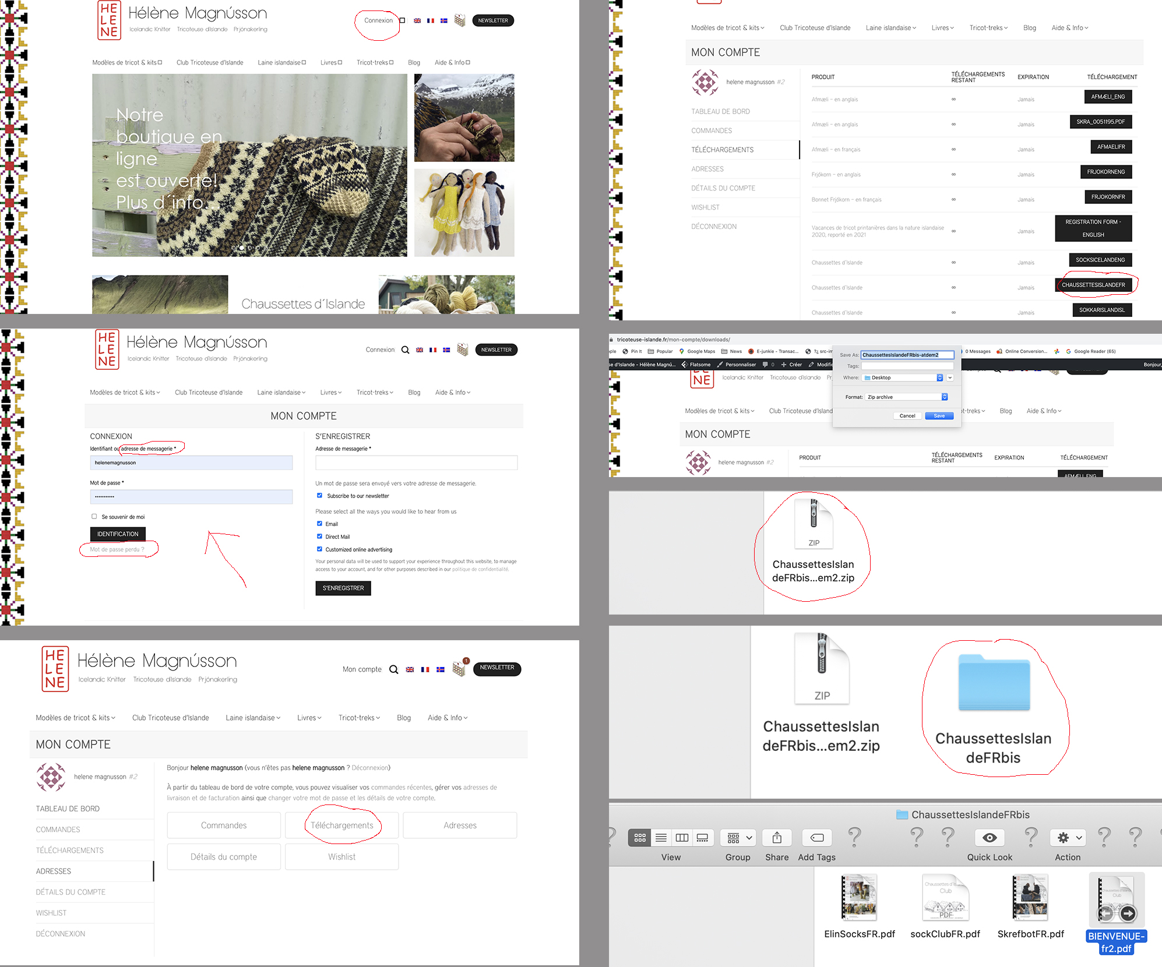
Task: Click the S'ENREGISTRER button
Action: tap(343, 588)
